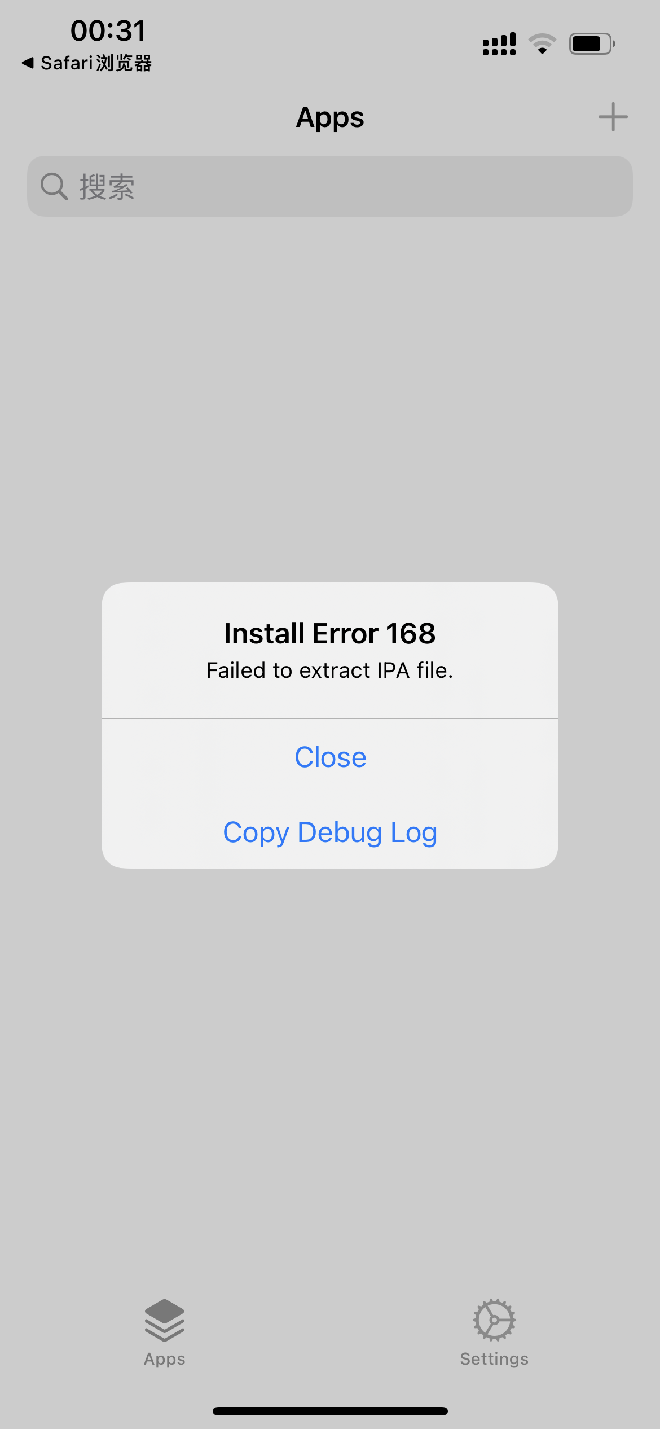The image size is (660, 1429).
Task: Close the Install Error 168 dialog
Action: click(330, 756)
